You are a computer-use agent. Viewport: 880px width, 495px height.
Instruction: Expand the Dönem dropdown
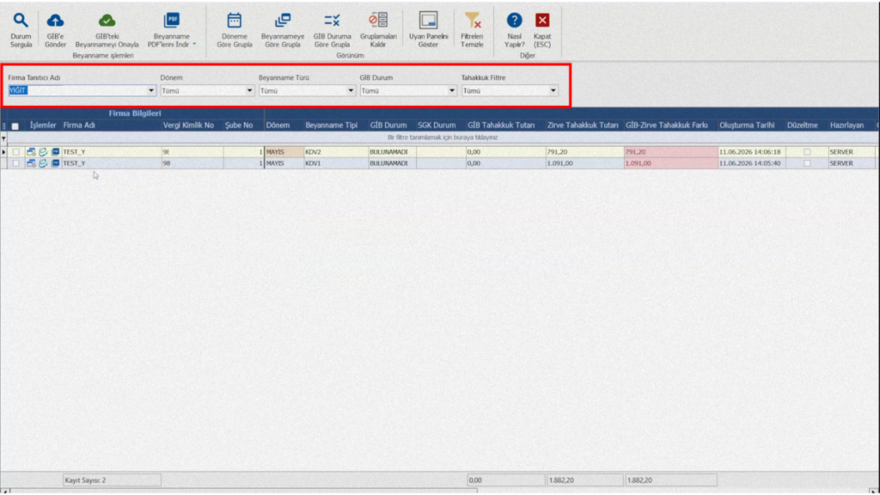pyautogui.click(x=249, y=90)
